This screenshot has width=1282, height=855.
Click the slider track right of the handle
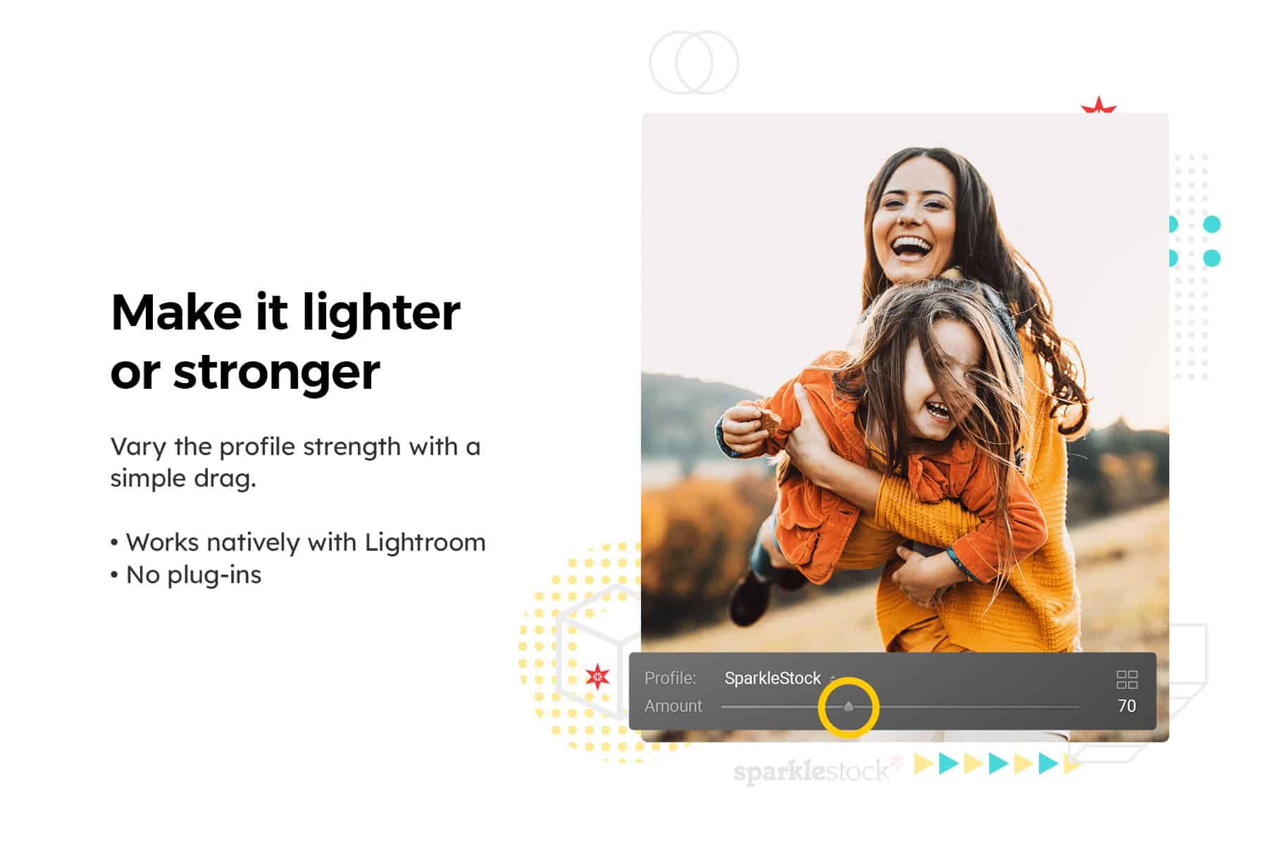(979, 706)
